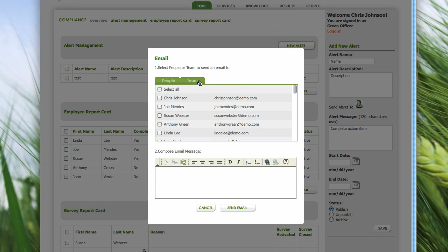Tick Employee Report Card checkbox for John
Screen dimensions: 448x252
pyautogui.click(x=66, y=177)
